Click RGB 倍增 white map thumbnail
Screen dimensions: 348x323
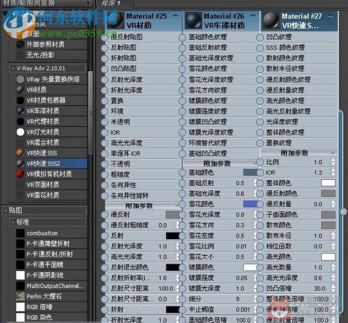pyautogui.click(x=20, y=307)
